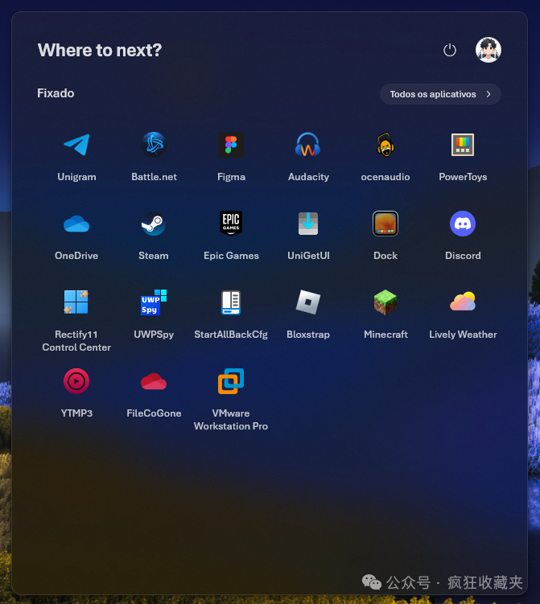Launch UniGetUI download icon
The height and width of the screenshot is (604, 540).
point(308,224)
